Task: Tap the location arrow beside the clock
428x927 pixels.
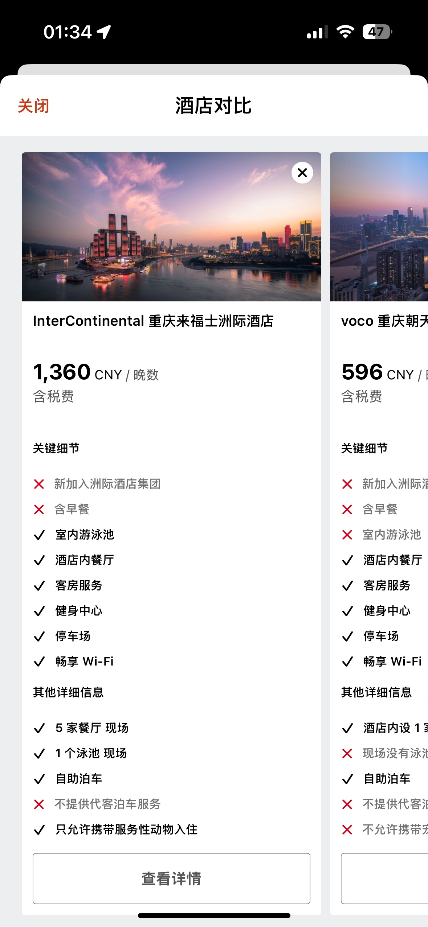Action: click(104, 32)
